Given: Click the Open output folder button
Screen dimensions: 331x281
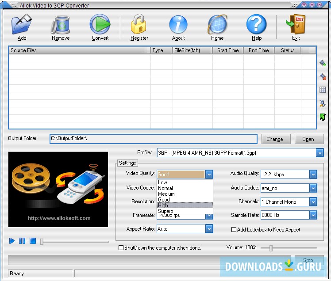Looking at the screenshot, I should [309, 139].
